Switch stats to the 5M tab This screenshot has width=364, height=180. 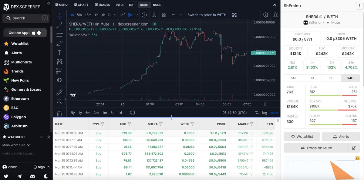293,78
